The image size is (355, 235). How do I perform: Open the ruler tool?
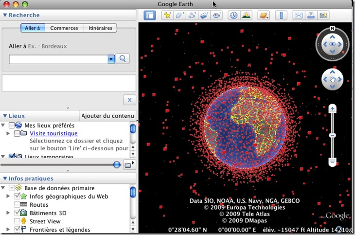(x=281, y=16)
